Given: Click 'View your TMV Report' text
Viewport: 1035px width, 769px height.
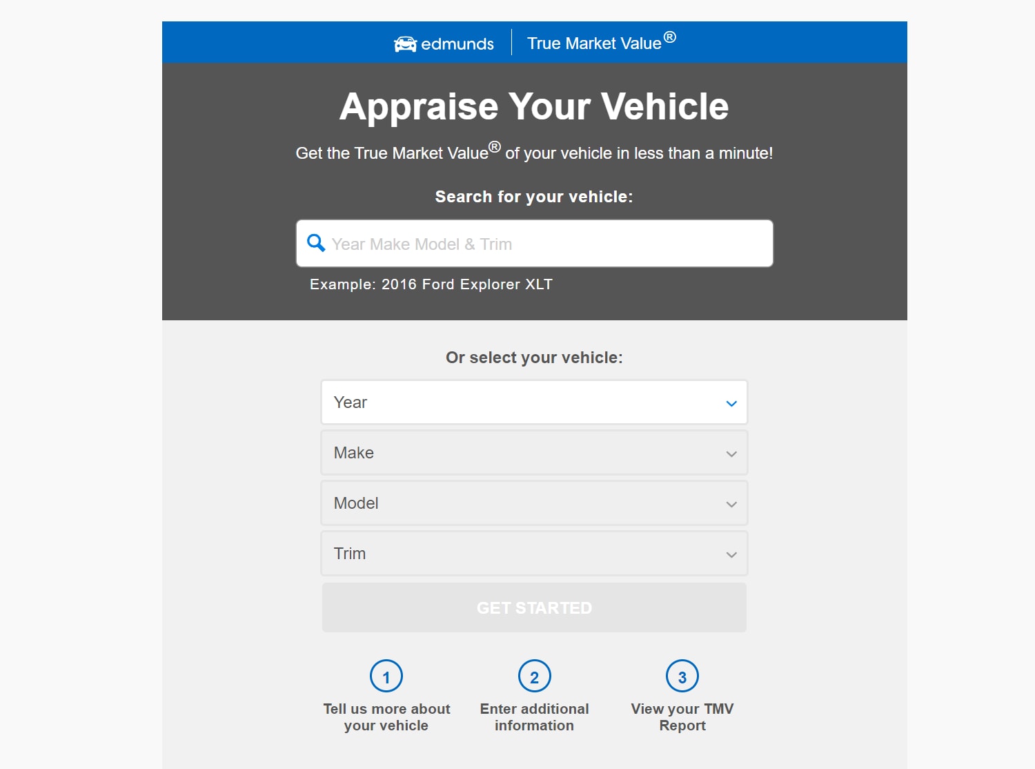Looking at the screenshot, I should click(x=682, y=717).
